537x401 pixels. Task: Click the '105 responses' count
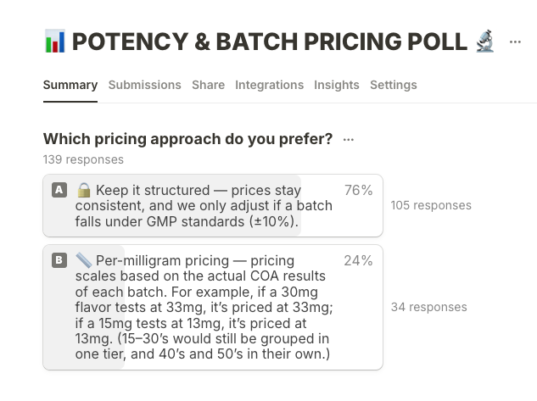pos(431,205)
